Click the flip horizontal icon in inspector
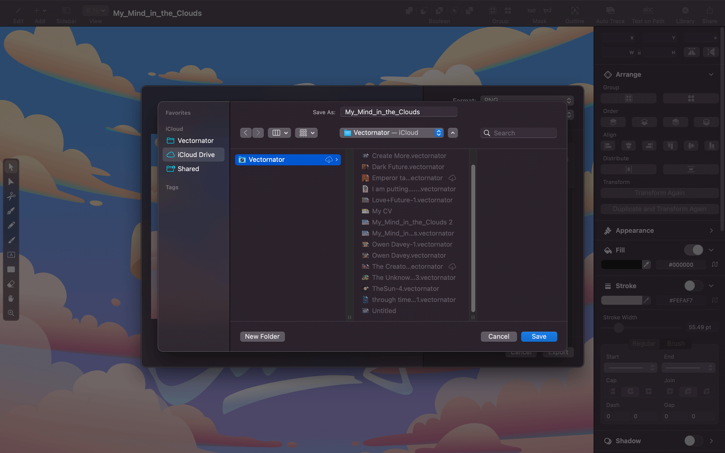725x453 pixels. tap(692, 52)
